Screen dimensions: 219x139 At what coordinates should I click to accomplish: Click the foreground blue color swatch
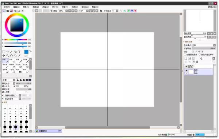[x=26, y=52]
